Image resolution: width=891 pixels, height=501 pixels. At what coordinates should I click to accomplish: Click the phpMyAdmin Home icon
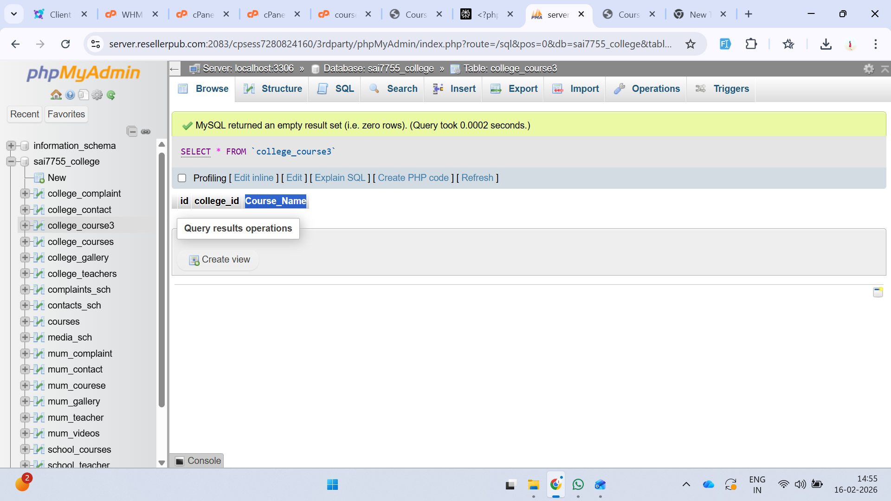[x=56, y=95]
